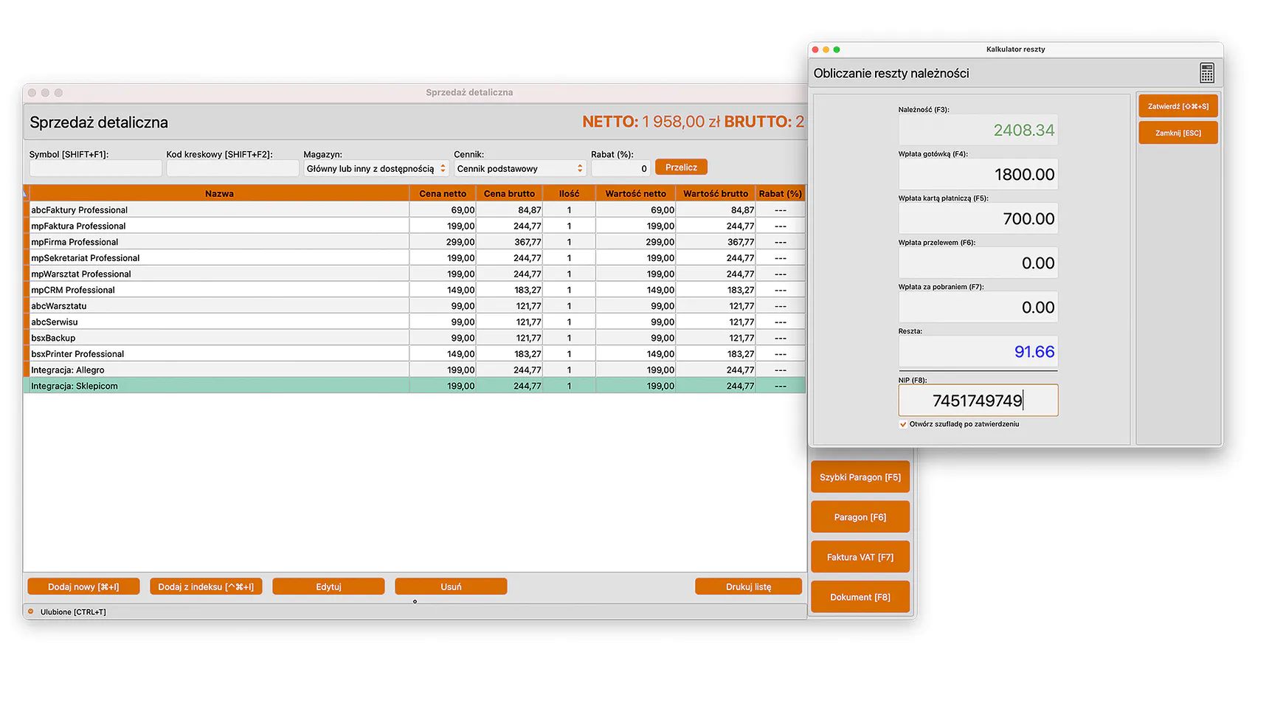Toggle 'Otwórz szufladę po zatwierdzeniu' checkbox

click(x=903, y=424)
